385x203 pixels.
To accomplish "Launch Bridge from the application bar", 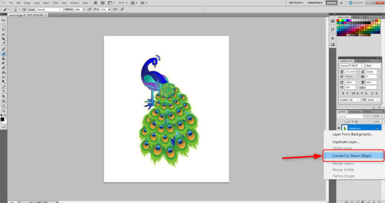I will pyautogui.click(x=95, y=3).
